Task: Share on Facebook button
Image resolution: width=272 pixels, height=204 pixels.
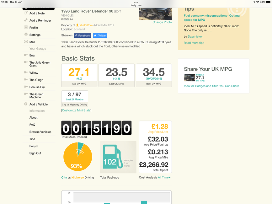Action: click(83, 35)
